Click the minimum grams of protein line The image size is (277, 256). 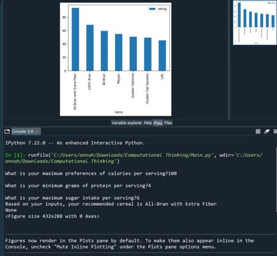click(78, 186)
